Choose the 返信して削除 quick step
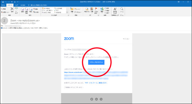192x104 pixels. click(47, 13)
